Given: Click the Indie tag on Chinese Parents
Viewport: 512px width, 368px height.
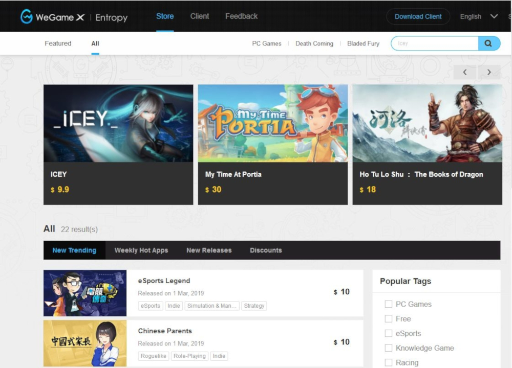Looking at the screenshot, I should click(x=219, y=356).
